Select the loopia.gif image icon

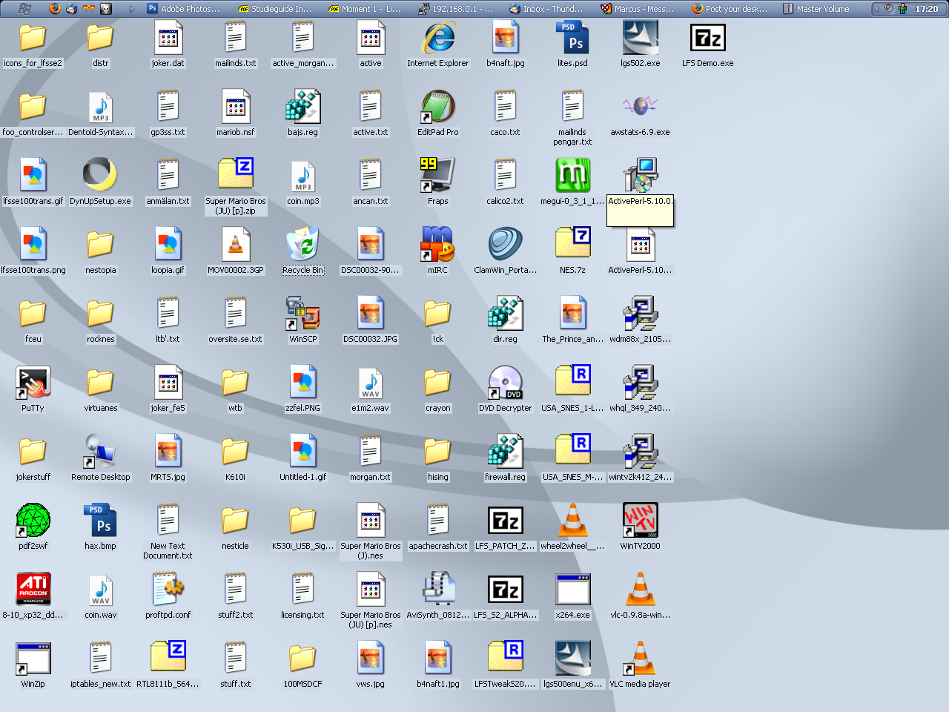click(168, 245)
